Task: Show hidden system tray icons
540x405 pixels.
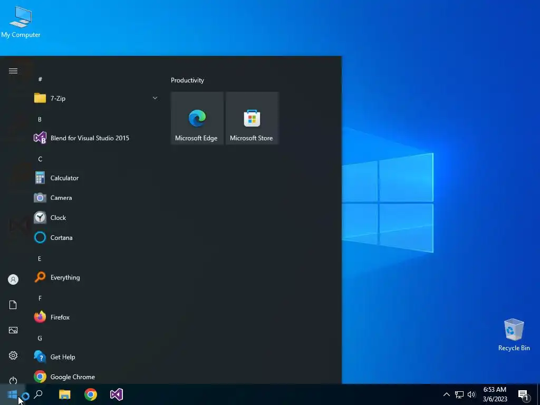Action: coord(446,394)
